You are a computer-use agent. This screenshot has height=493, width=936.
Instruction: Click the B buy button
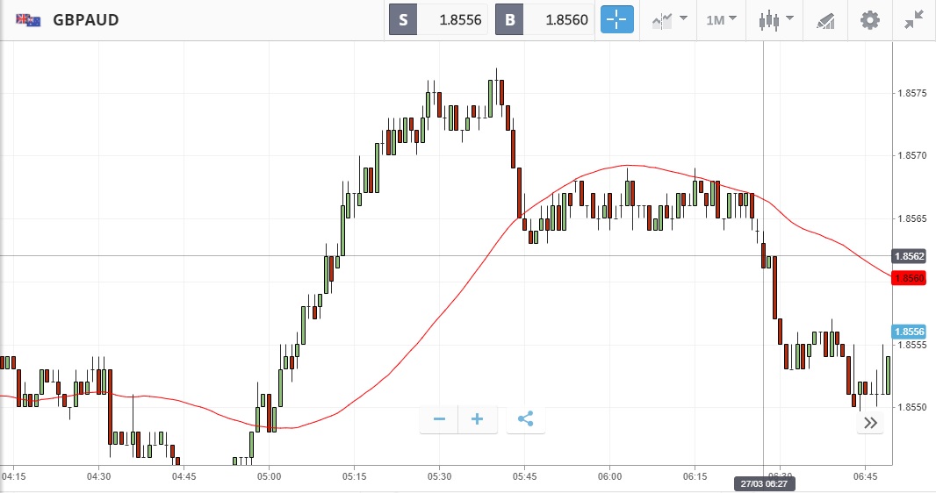509,20
